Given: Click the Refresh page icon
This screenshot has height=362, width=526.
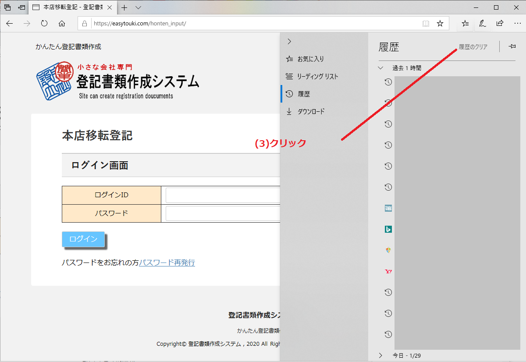Looking at the screenshot, I should pyautogui.click(x=44, y=23).
